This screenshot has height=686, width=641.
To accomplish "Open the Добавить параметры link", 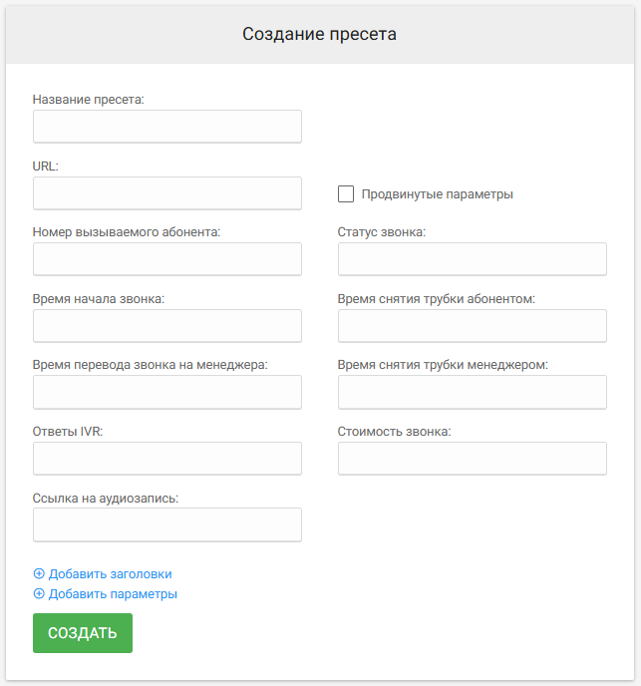I will 113,593.
